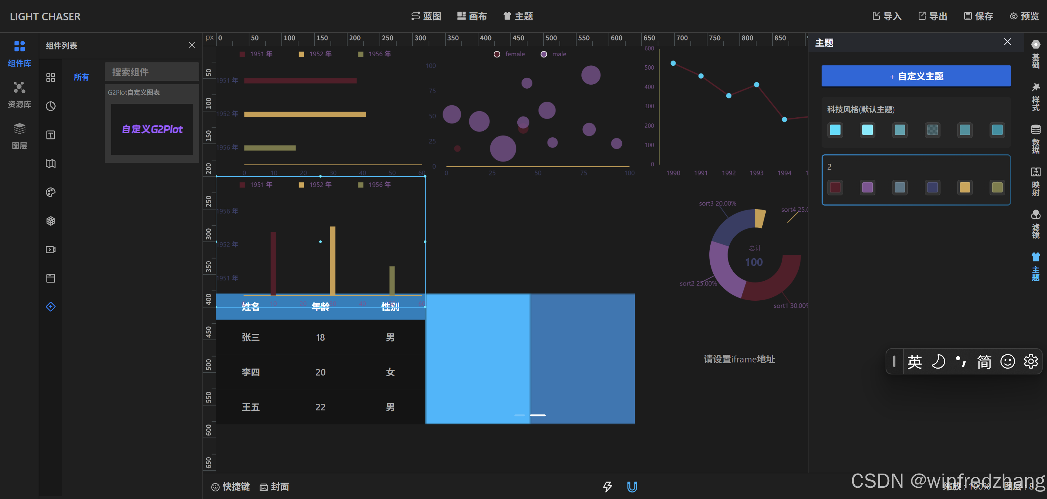Toggle the female legend item in scatter chart
The width and height of the screenshot is (1047, 499).
(x=509, y=54)
